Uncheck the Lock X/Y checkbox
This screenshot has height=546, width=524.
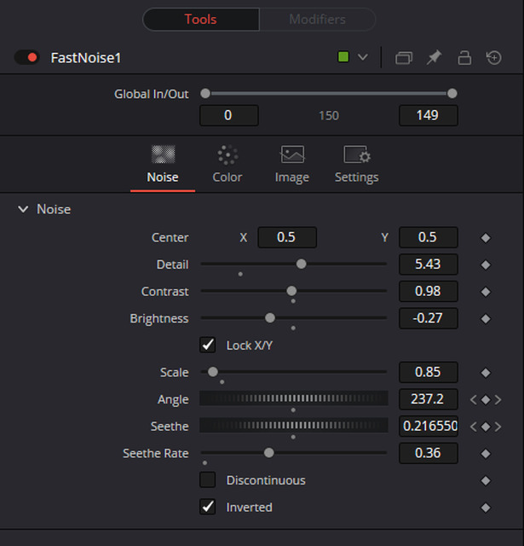click(208, 345)
